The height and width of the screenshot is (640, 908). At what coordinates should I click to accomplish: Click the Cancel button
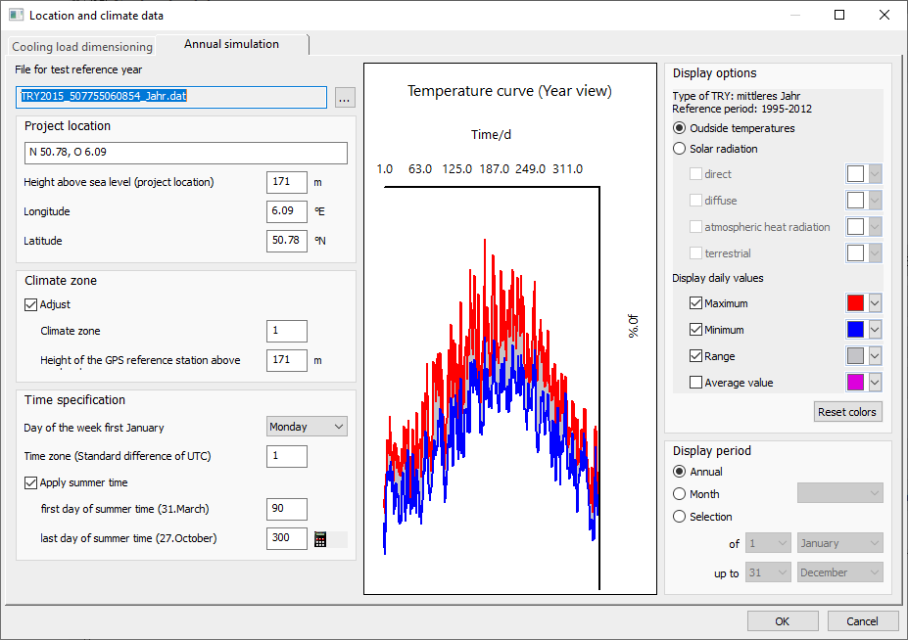(x=862, y=620)
